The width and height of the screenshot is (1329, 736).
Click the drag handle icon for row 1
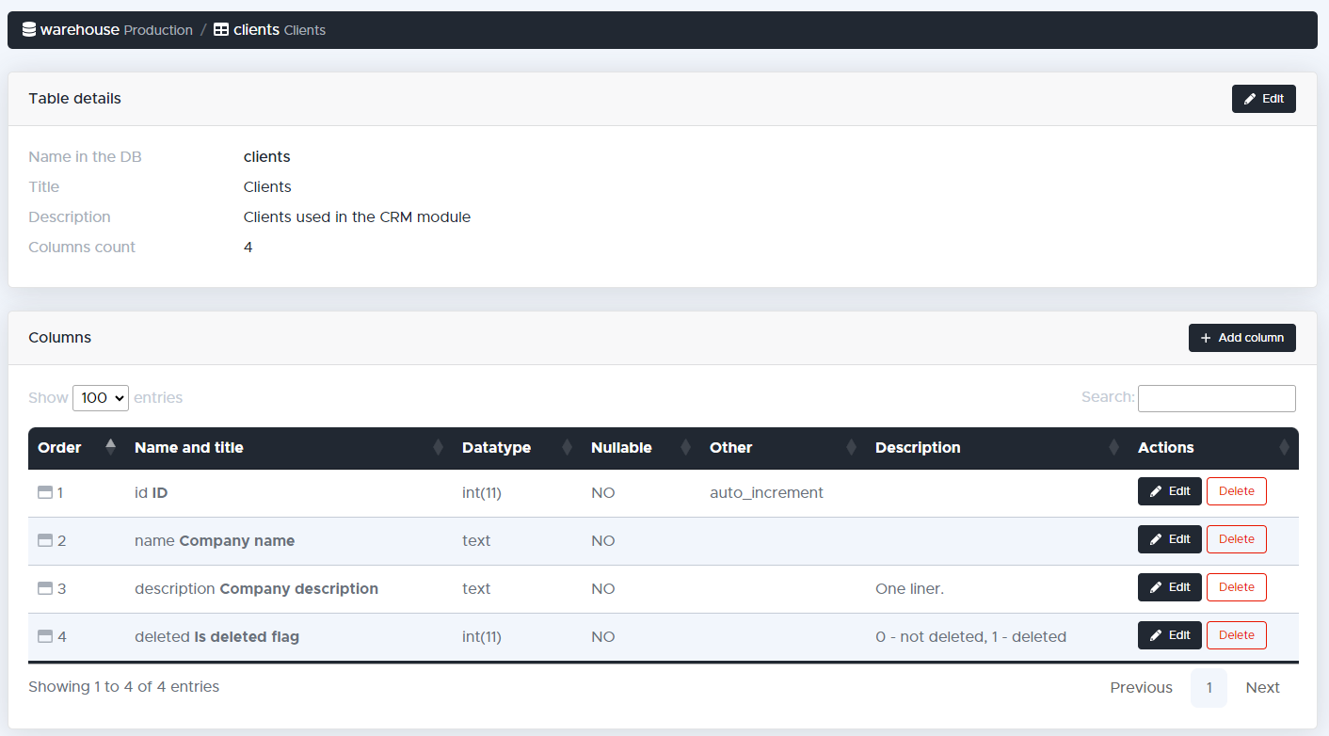45,492
